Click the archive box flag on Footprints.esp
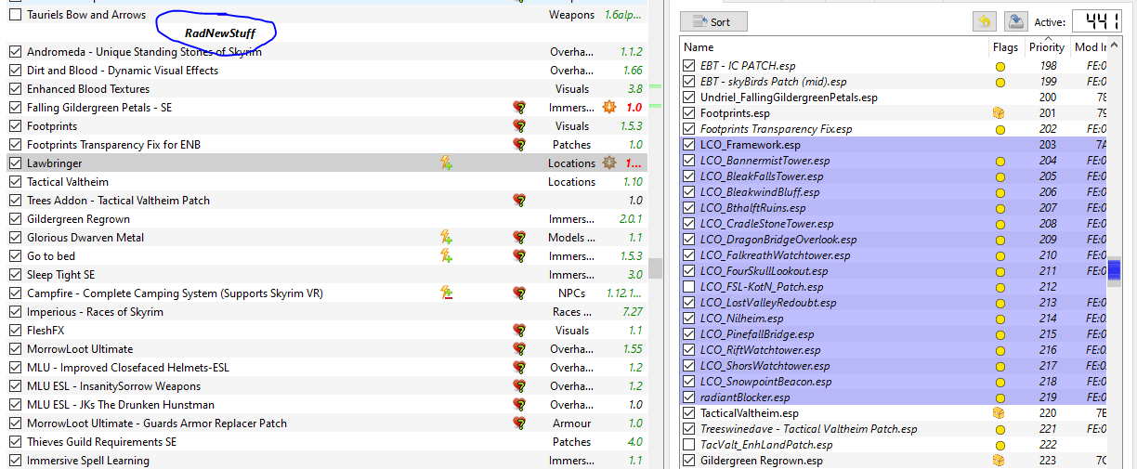The image size is (1137, 469). 1000,113
